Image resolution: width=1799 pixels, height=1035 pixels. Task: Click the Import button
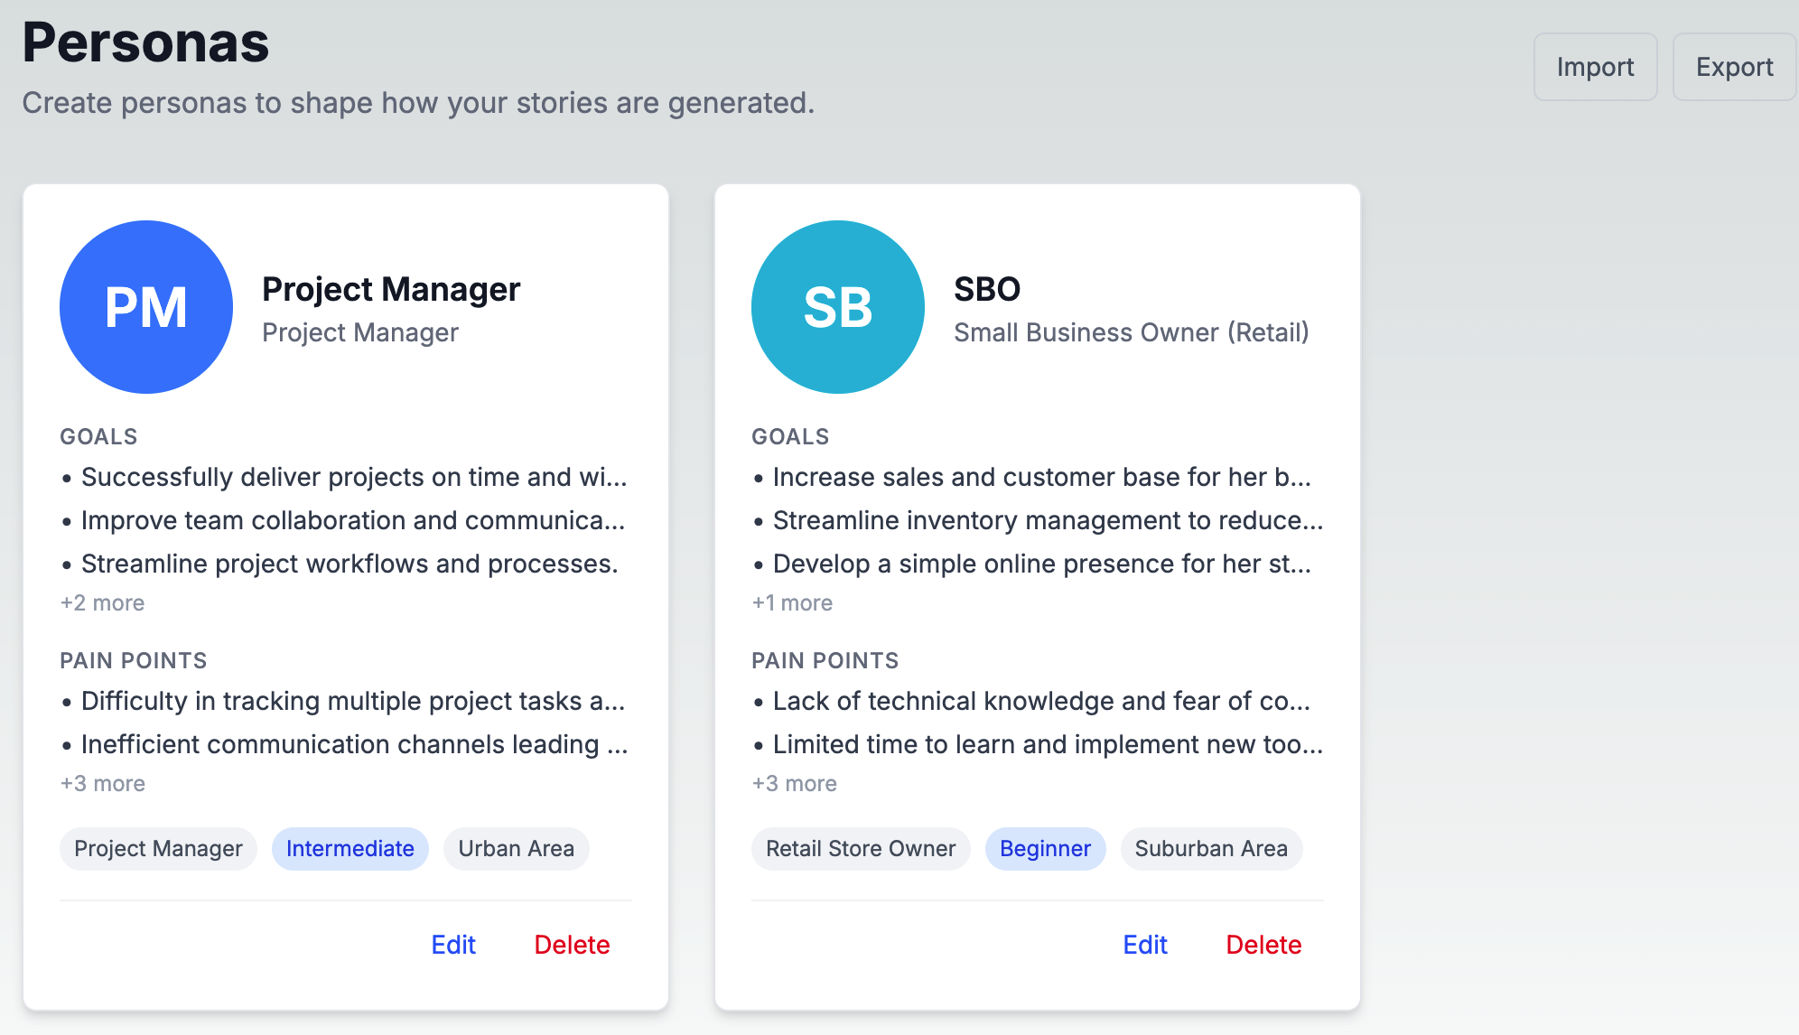1595,67
